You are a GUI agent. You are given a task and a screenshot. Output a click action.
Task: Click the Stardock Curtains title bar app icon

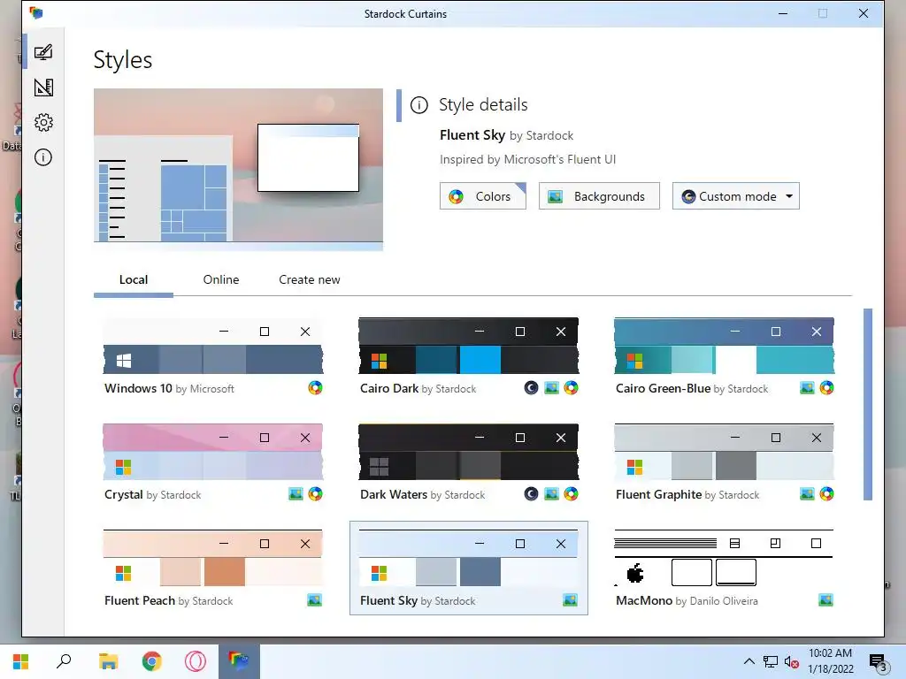[36, 13]
